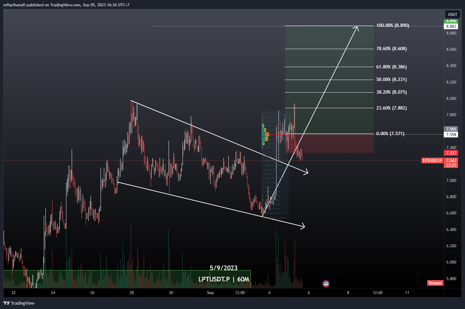Select the red stop-loss zone of position
465x309 pixels.
coord(329,143)
